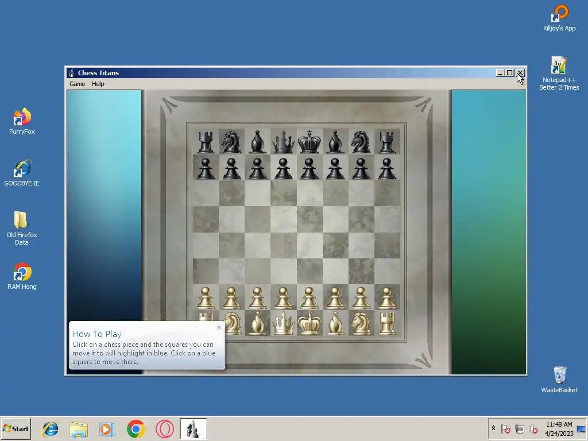588x441 pixels.
Task: Open the GOODBYE IE desktop shortcut
Action: point(22,172)
